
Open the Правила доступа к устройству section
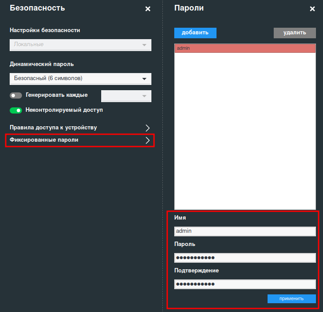pyautogui.click(x=53, y=128)
